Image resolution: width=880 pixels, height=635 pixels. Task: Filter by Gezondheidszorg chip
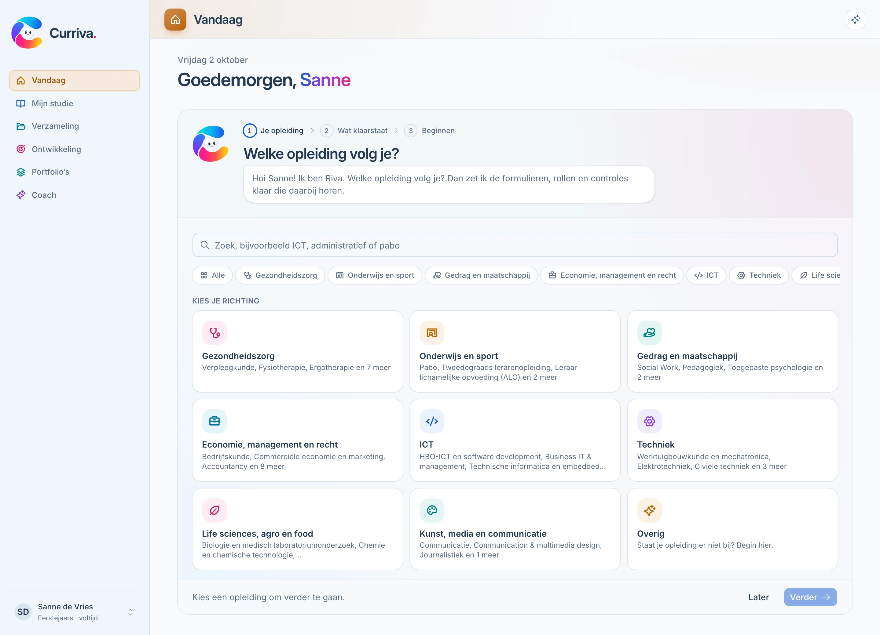pyautogui.click(x=280, y=275)
